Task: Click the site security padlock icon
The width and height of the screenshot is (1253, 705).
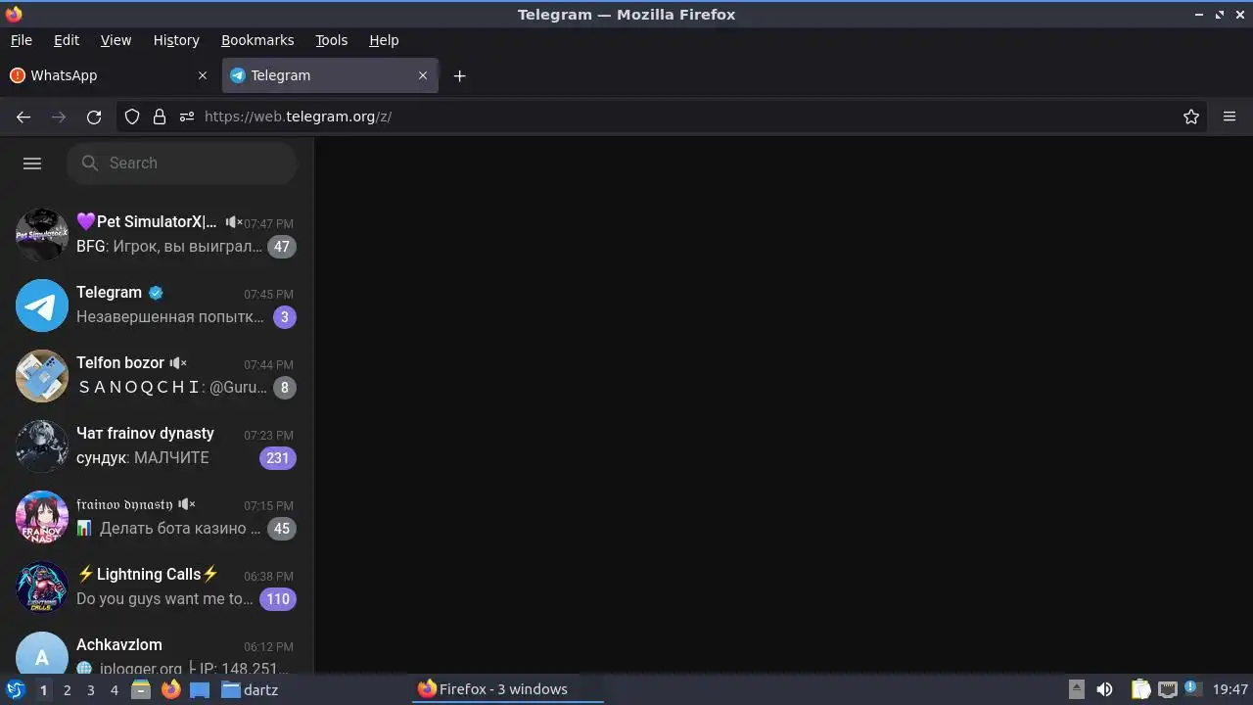Action: (x=160, y=117)
